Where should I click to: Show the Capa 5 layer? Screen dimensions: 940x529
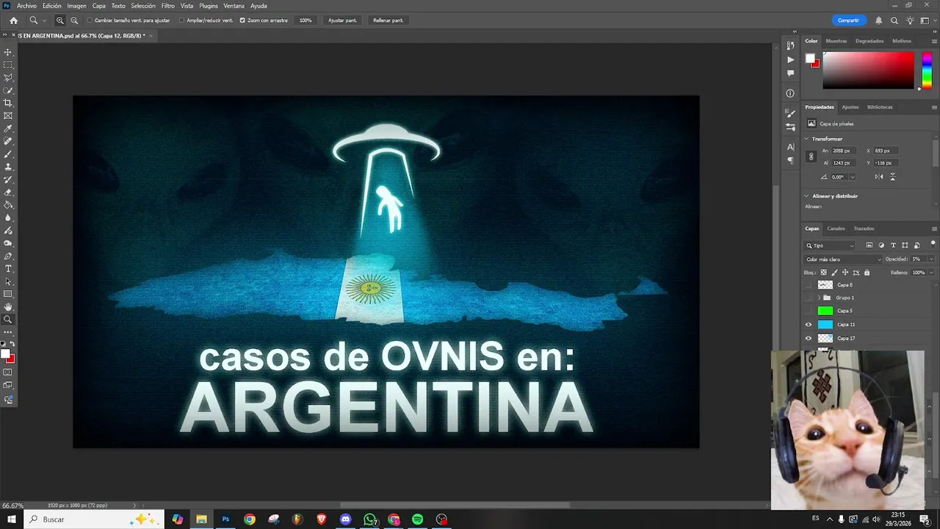pyautogui.click(x=809, y=311)
